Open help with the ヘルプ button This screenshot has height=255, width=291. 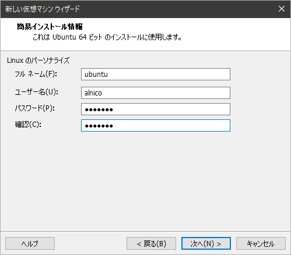pos(30,243)
